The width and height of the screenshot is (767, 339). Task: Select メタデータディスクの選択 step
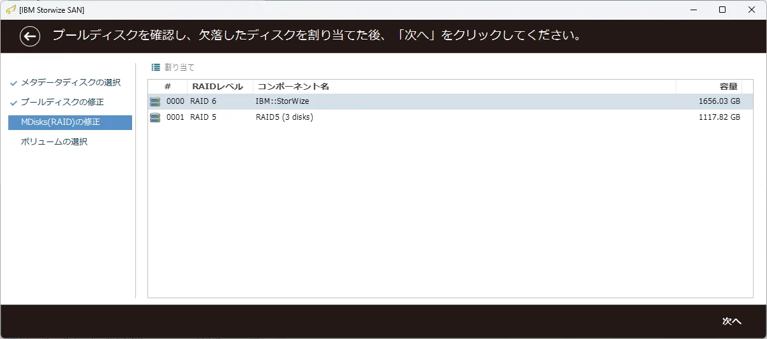(71, 83)
